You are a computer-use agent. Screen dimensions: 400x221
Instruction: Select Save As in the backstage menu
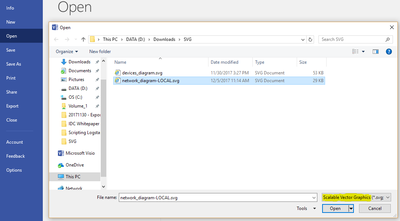[14, 64]
